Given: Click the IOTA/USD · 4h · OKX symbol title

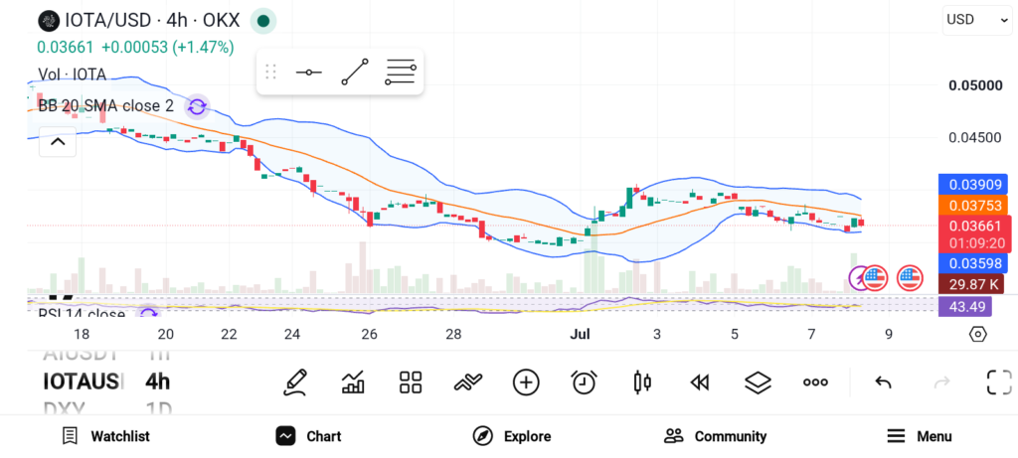Looking at the screenshot, I should [151, 21].
